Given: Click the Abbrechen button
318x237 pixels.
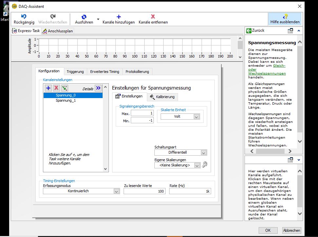Looking at the screenshot, I should pyautogui.click(x=291, y=230).
